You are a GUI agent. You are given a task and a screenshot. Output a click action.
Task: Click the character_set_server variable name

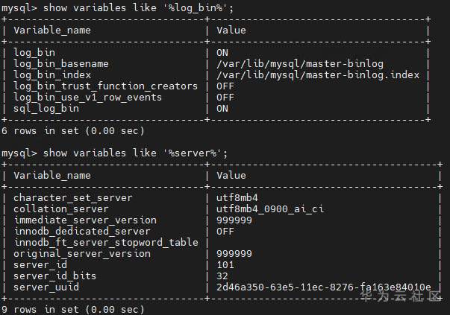73,198
